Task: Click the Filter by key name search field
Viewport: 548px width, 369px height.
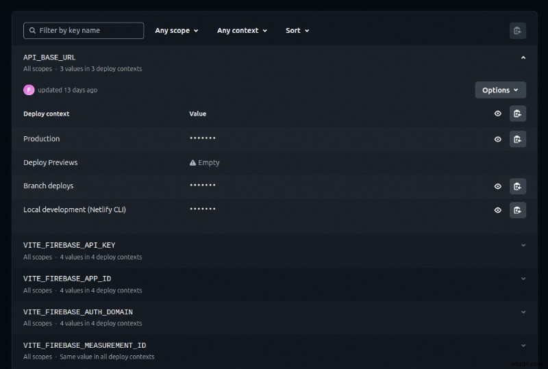Action: coord(84,30)
